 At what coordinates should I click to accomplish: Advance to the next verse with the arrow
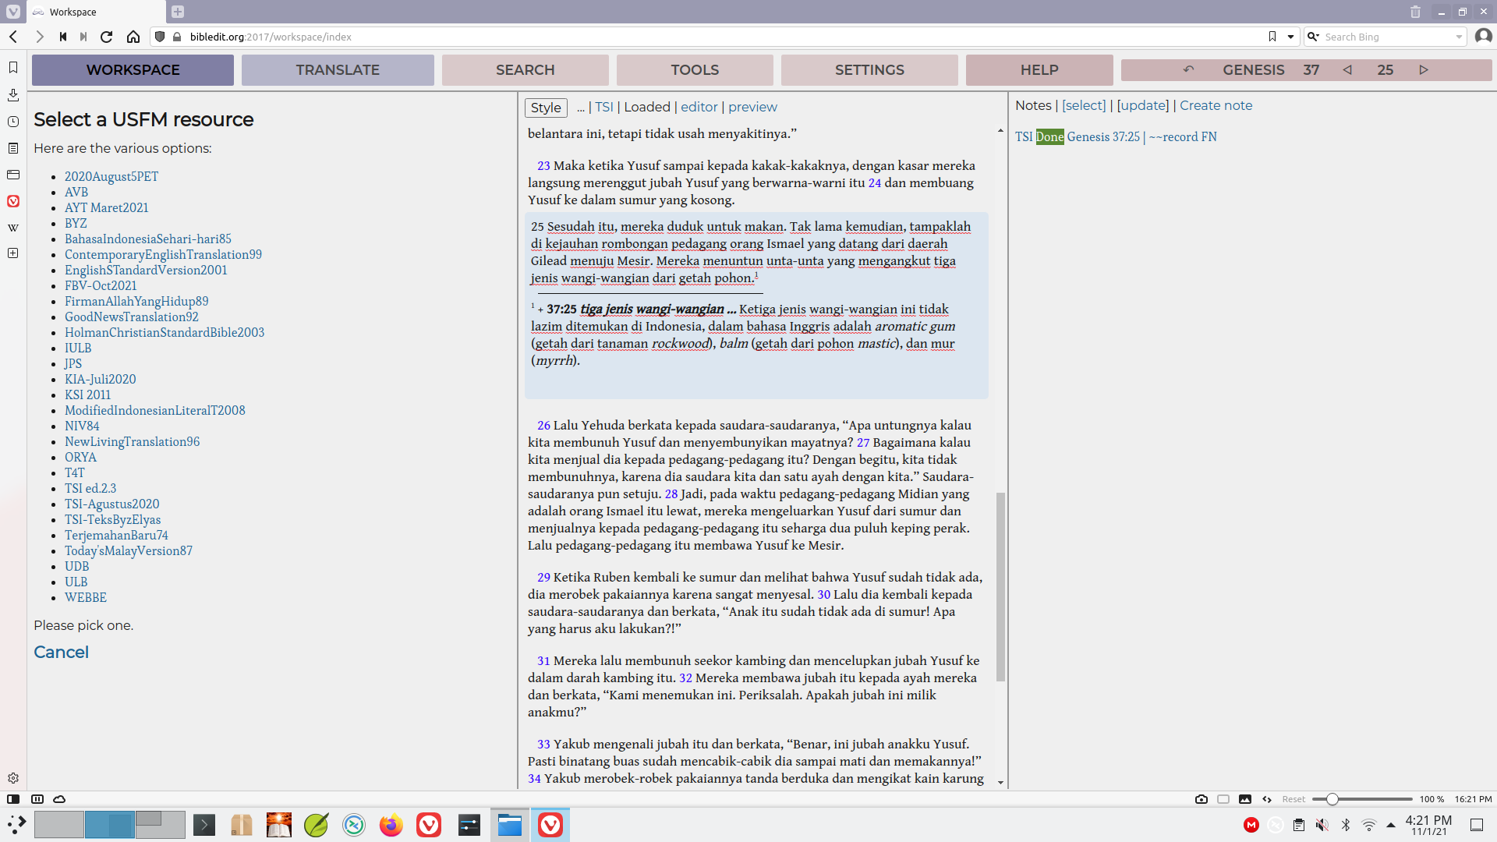pyautogui.click(x=1424, y=69)
